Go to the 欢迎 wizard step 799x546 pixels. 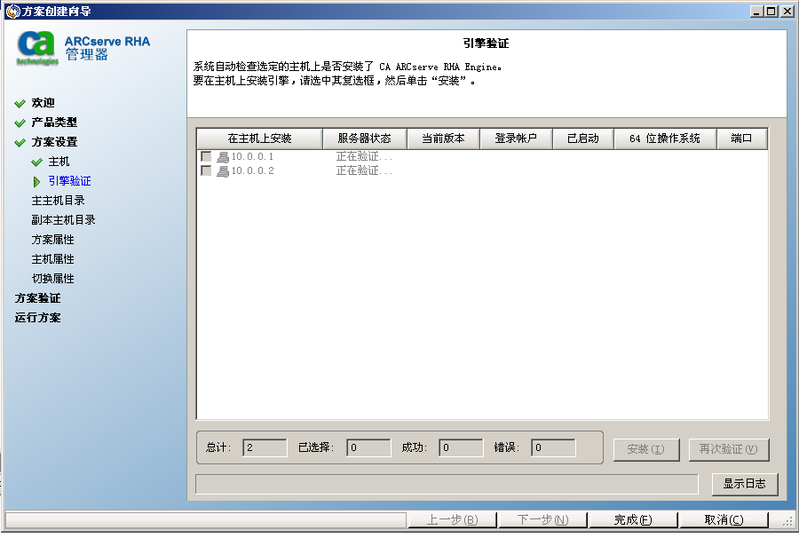43,103
